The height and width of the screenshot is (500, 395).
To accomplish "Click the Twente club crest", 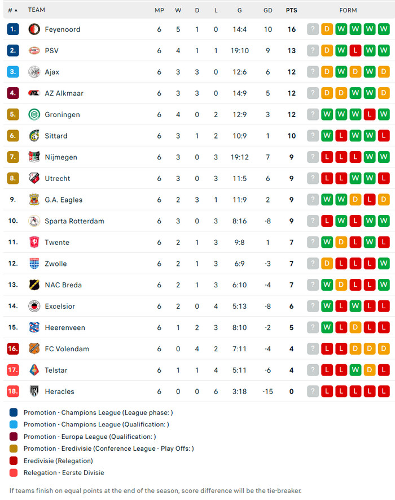I will [34, 242].
